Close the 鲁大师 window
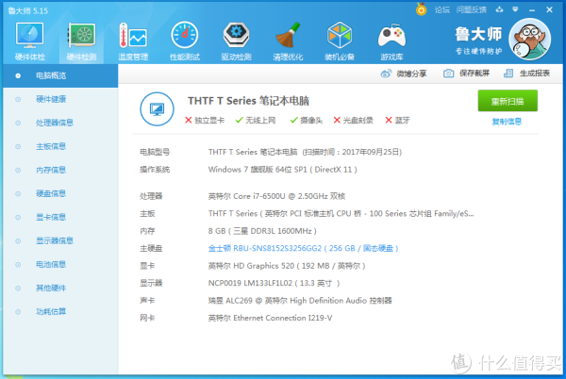The height and width of the screenshot is (379, 566). pos(549,9)
